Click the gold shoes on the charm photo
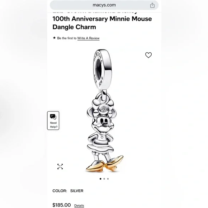The image size is (208, 208). [105, 165]
